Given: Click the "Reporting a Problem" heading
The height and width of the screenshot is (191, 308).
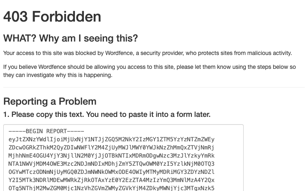Looking at the screenshot, I should click(50, 101).
